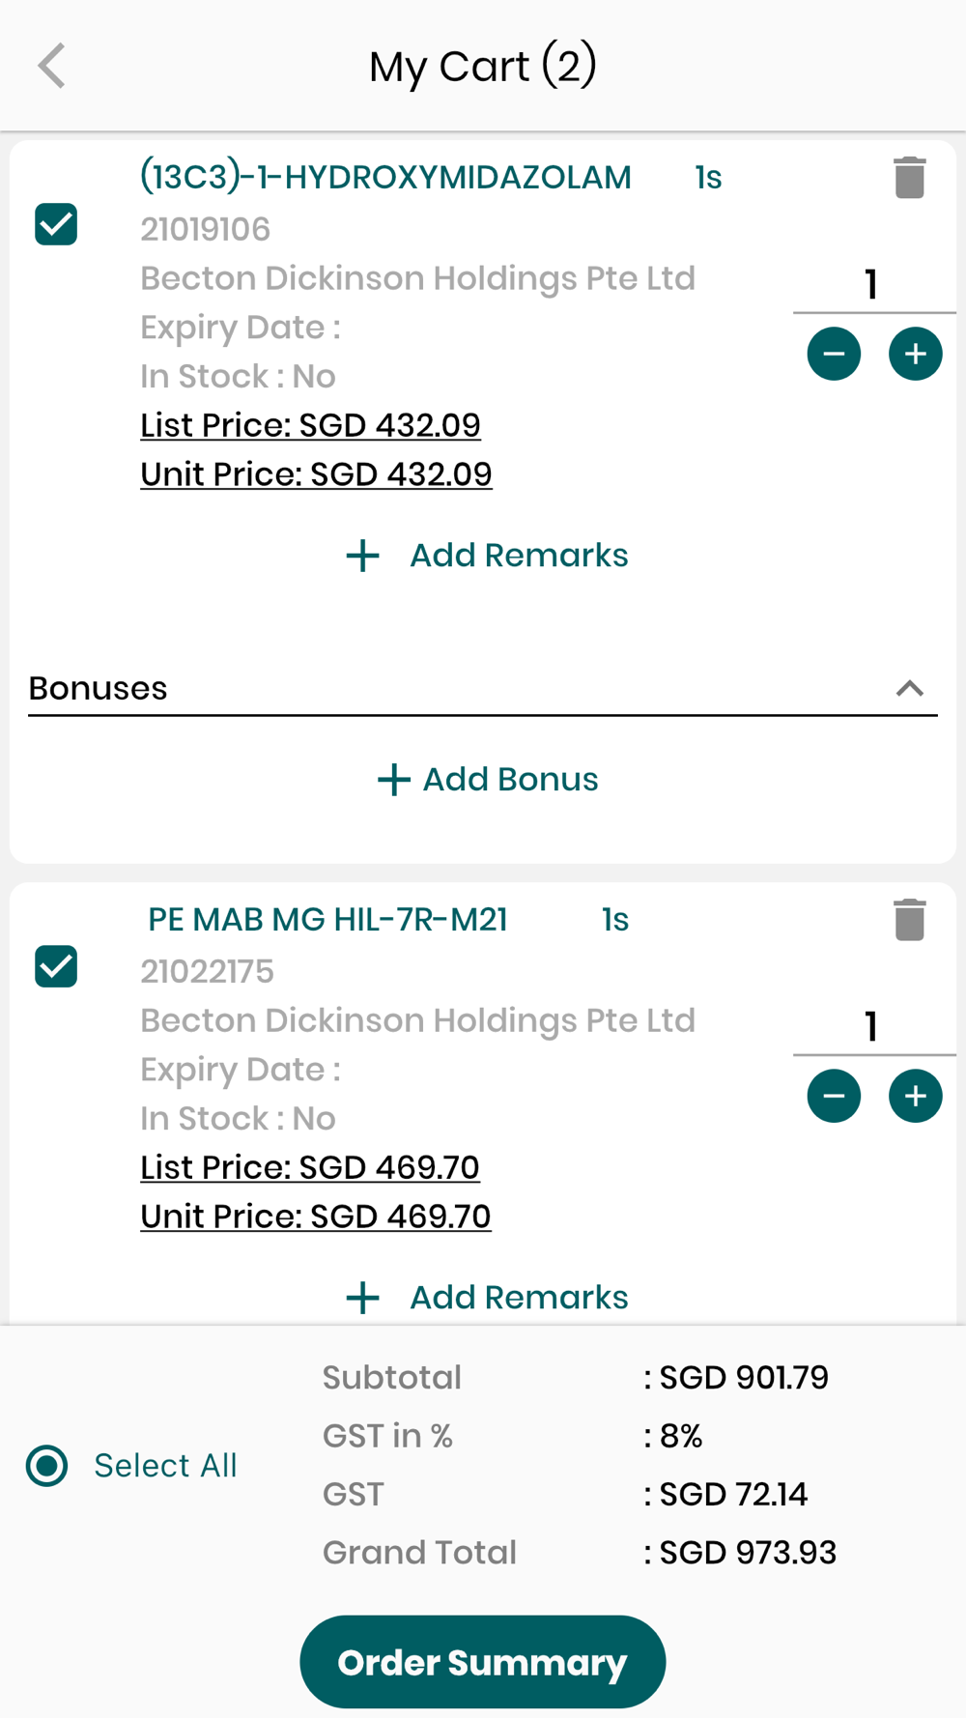Go back using the header arrow
This screenshot has width=966, height=1718.
[52, 66]
